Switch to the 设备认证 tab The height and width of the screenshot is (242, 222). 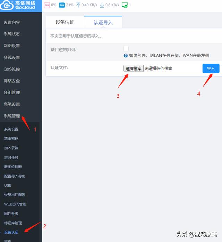(x=65, y=22)
